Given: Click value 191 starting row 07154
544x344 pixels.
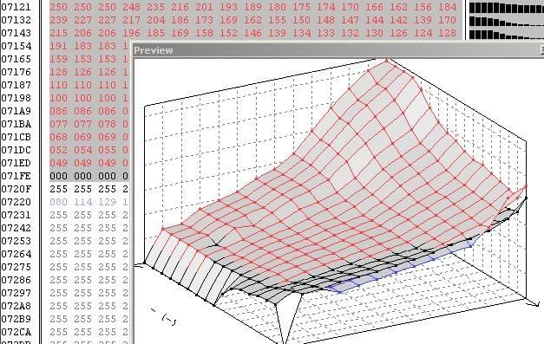Looking at the screenshot, I should pos(59,46).
